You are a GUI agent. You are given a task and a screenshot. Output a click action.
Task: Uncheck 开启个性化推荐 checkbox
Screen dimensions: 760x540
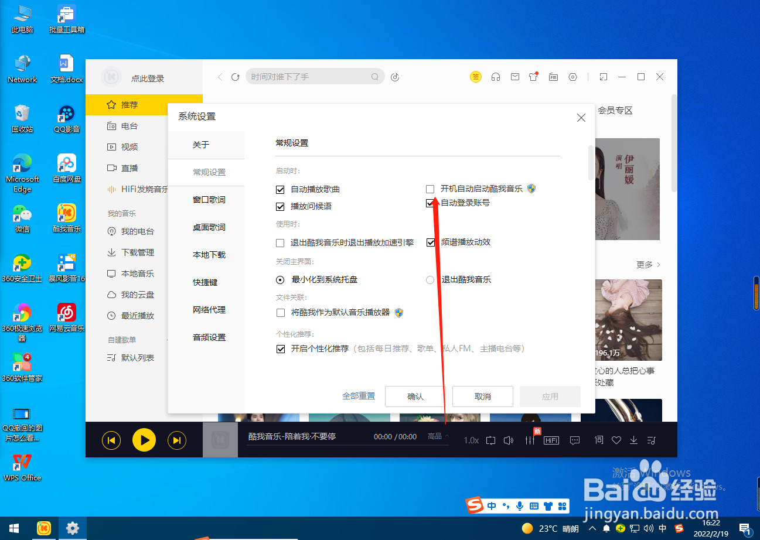[x=280, y=349]
